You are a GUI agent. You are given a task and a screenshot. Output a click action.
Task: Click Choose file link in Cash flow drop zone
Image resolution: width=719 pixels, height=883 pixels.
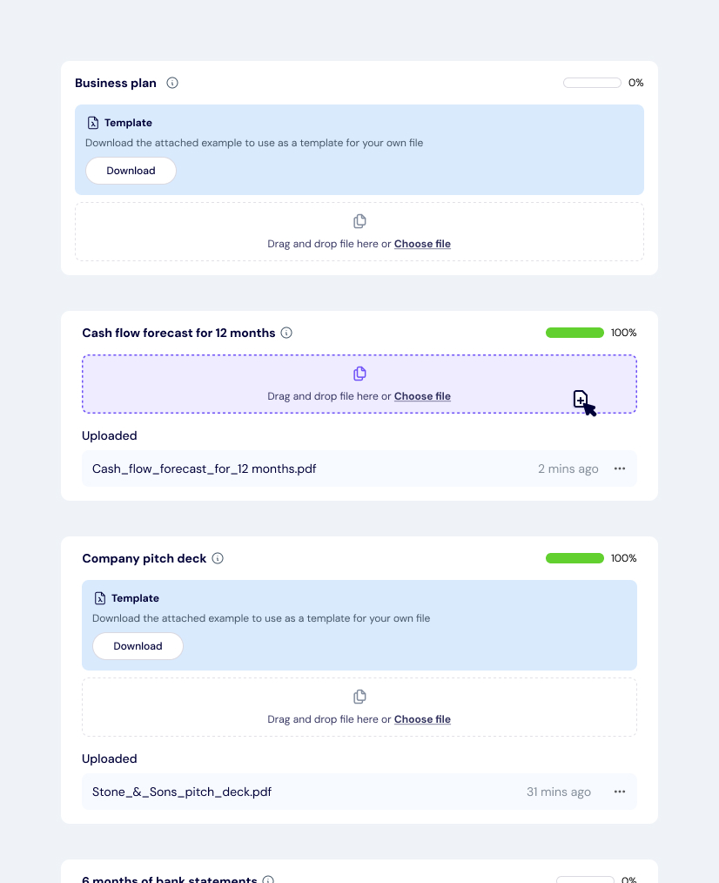click(x=422, y=396)
